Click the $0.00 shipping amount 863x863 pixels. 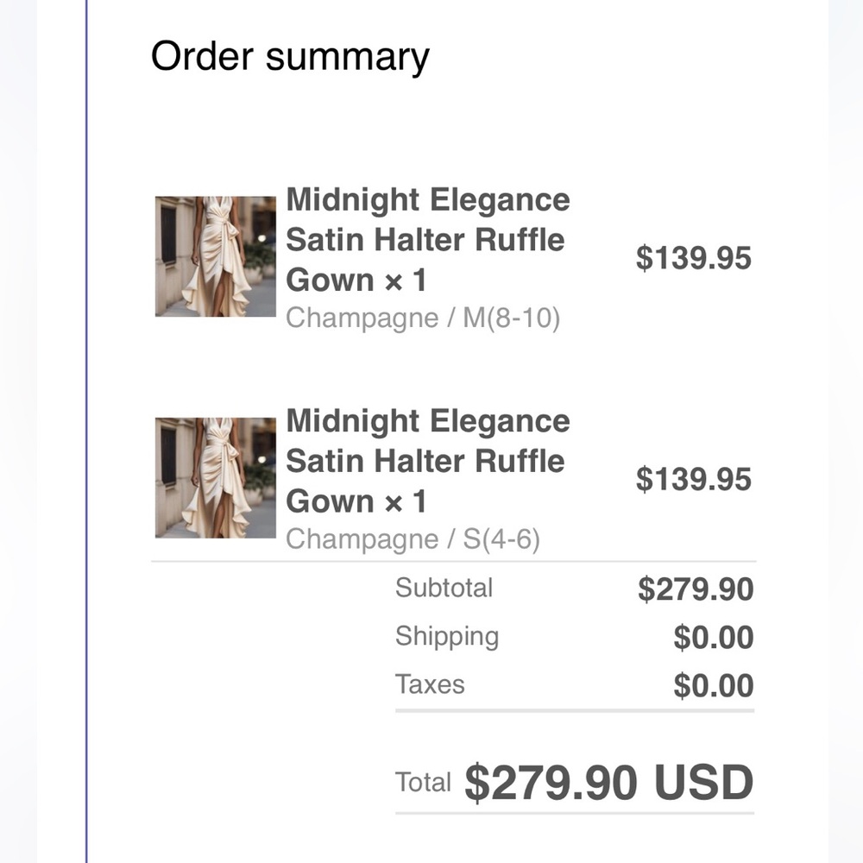click(714, 638)
